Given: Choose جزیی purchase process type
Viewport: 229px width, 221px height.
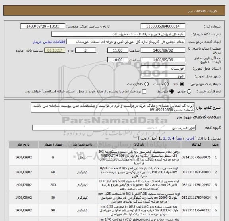Looking at the screenshot, I should pos(189,92).
